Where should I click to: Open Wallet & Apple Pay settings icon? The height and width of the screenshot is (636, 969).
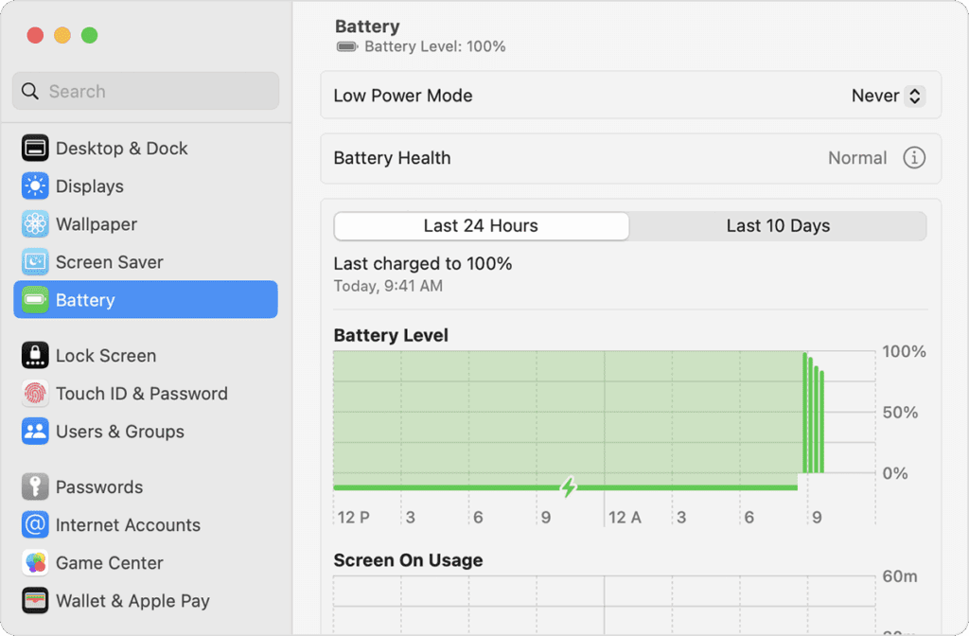point(35,600)
